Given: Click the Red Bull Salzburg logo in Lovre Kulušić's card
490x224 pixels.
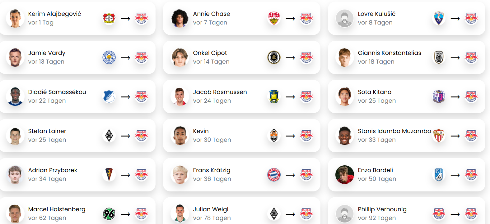Looking at the screenshot, I should click(x=471, y=19).
